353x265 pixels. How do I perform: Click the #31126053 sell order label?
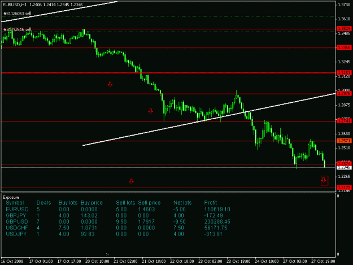point(18,14)
